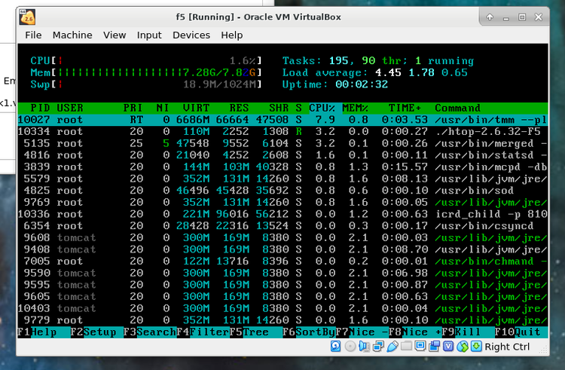
Task: Click the green-arrow keyboard capture indicator
Action: tap(476, 347)
